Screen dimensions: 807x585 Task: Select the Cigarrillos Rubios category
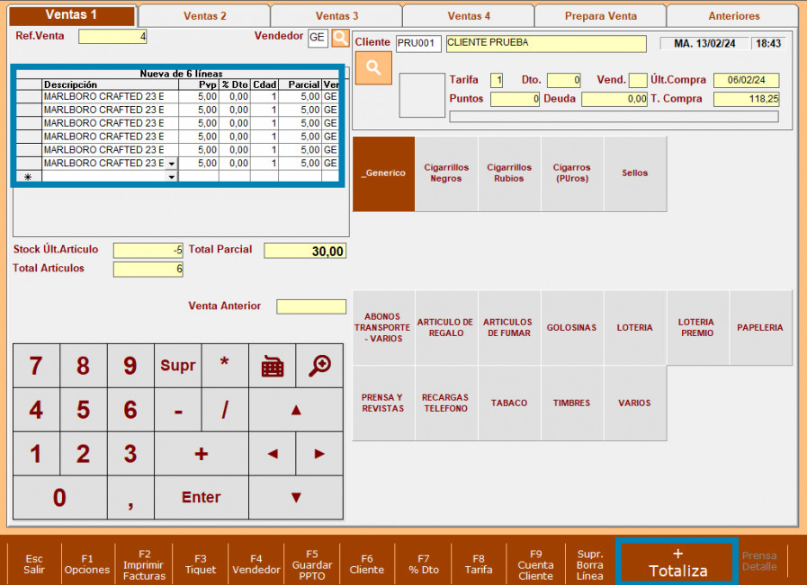pyautogui.click(x=509, y=173)
